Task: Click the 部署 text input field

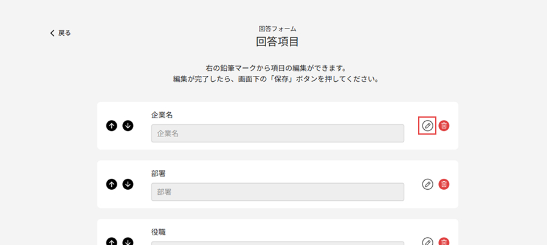Action: [x=277, y=192]
